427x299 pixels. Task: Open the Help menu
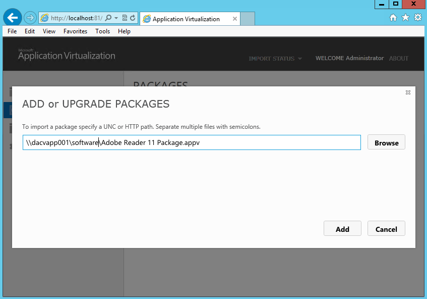(124, 31)
